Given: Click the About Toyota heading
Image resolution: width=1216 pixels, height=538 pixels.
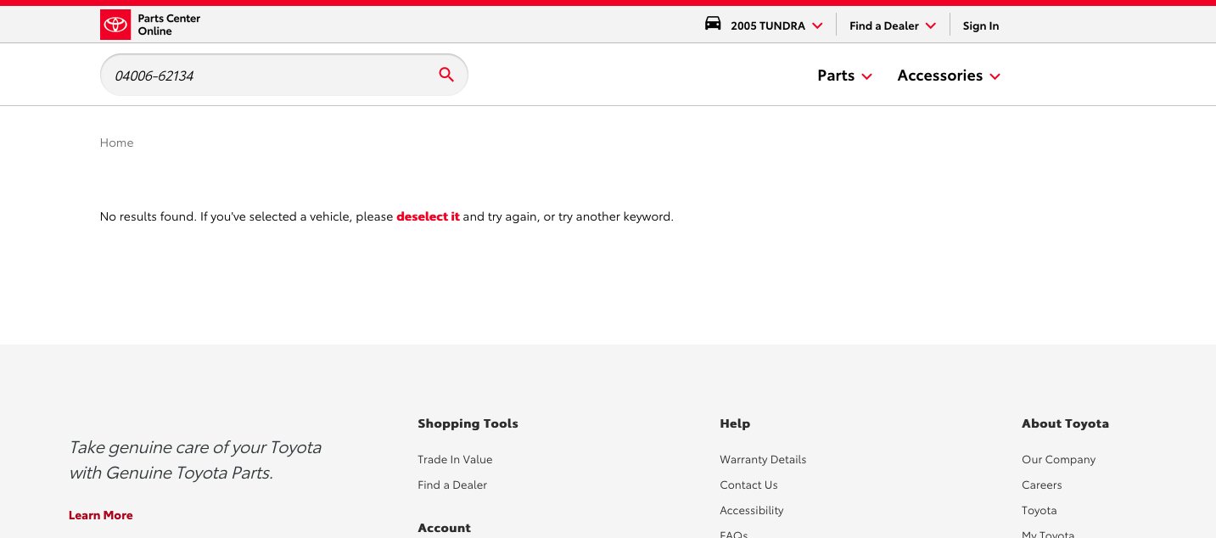Looking at the screenshot, I should pos(1065,423).
